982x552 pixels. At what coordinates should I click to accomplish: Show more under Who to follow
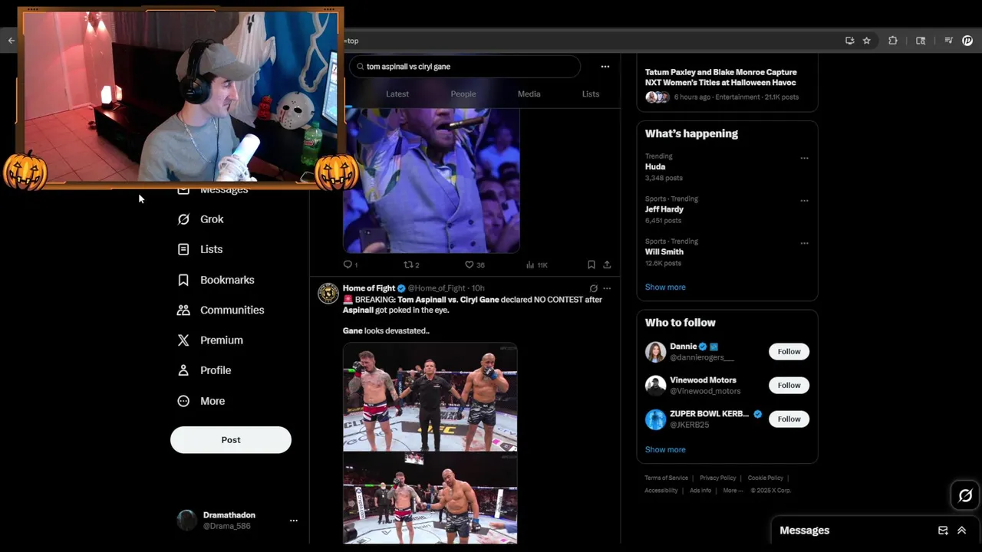tap(665, 449)
